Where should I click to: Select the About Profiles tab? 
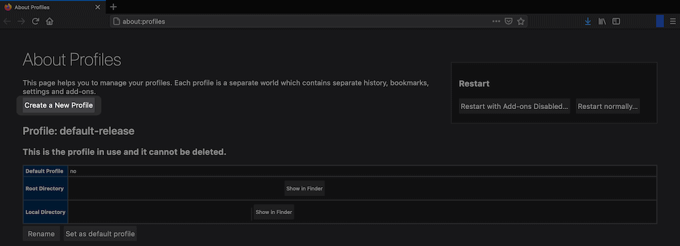(52, 7)
